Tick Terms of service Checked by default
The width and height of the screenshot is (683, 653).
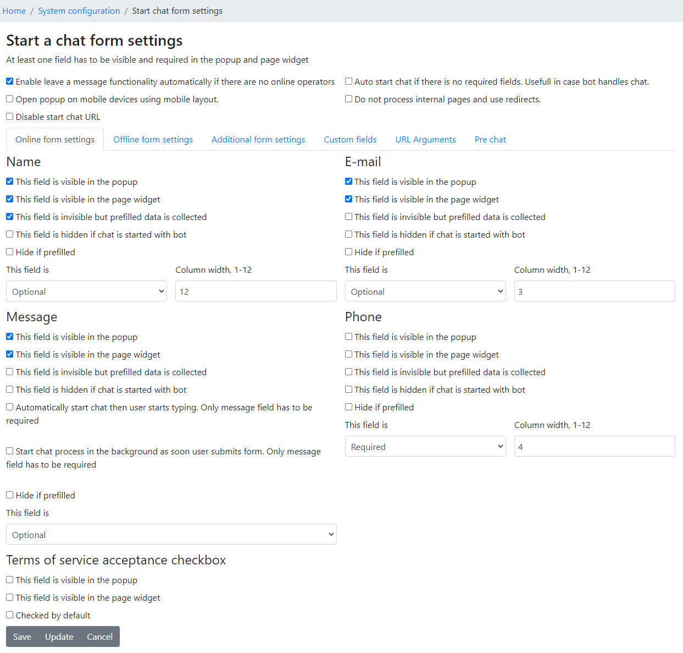(x=10, y=615)
